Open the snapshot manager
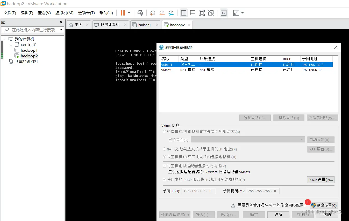349x221 pixels. click(171, 13)
